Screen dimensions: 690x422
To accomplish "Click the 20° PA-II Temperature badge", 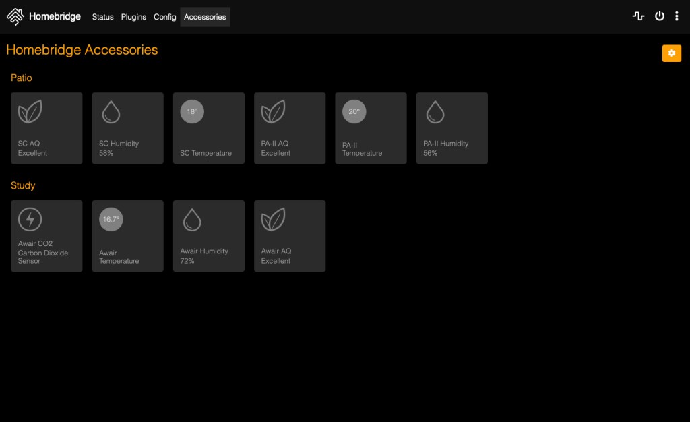I will [x=354, y=112].
